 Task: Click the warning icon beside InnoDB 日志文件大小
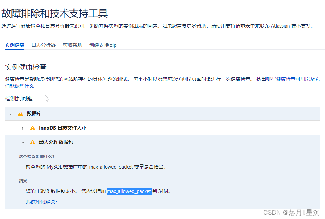pyautogui.click(x=33, y=128)
